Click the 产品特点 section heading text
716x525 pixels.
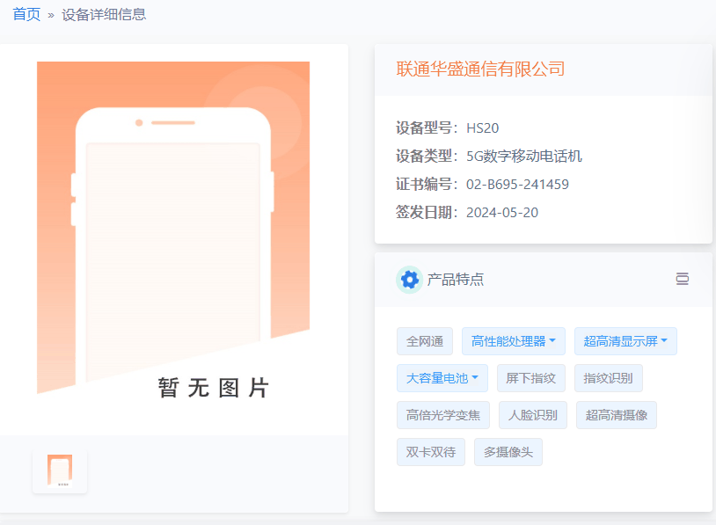coord(455,280)
